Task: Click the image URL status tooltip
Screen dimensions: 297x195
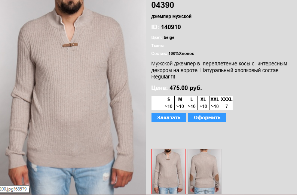Action: pos(14,189)
